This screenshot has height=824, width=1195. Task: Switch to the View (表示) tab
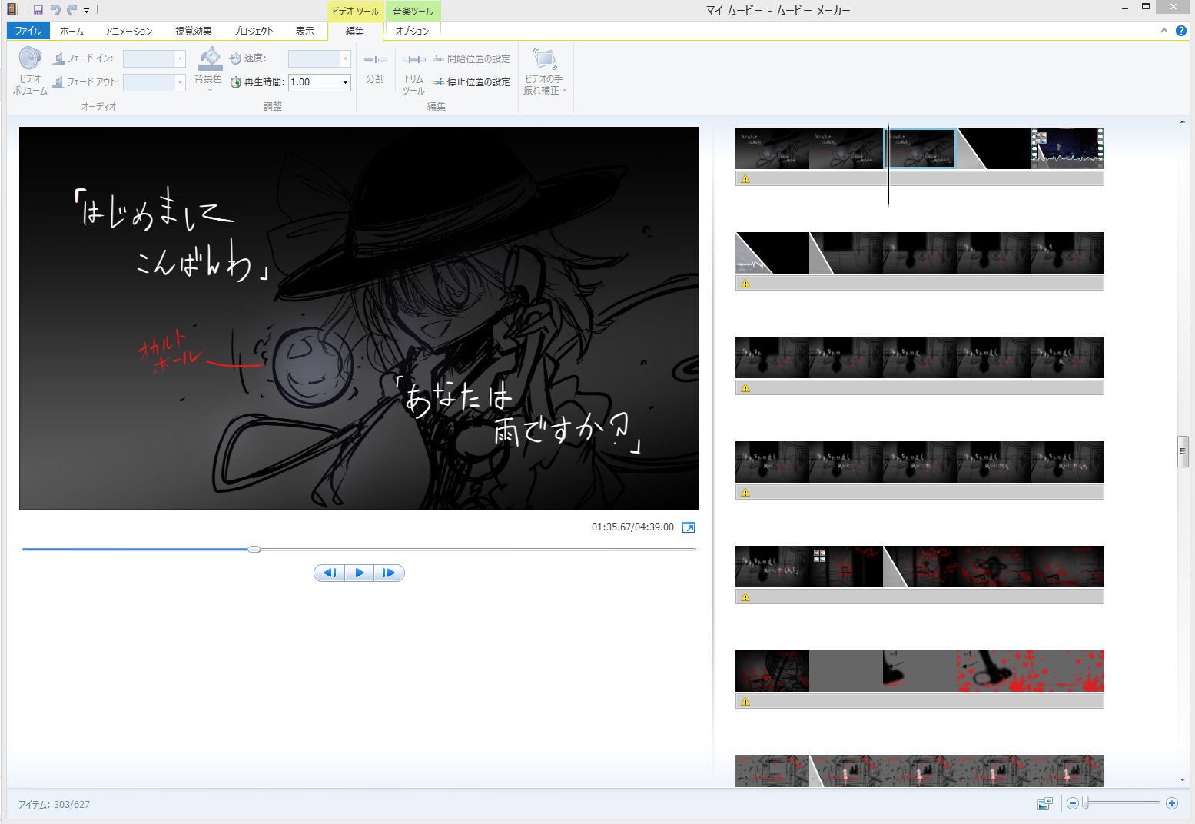point(305,31)
